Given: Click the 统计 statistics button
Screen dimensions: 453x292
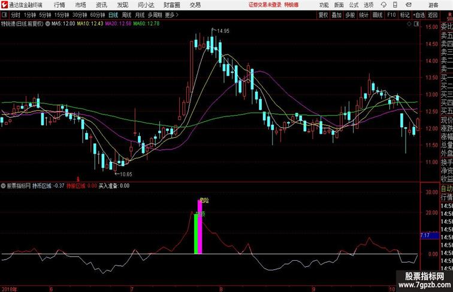Looking at the screenshot, I should tap(364, 15).
